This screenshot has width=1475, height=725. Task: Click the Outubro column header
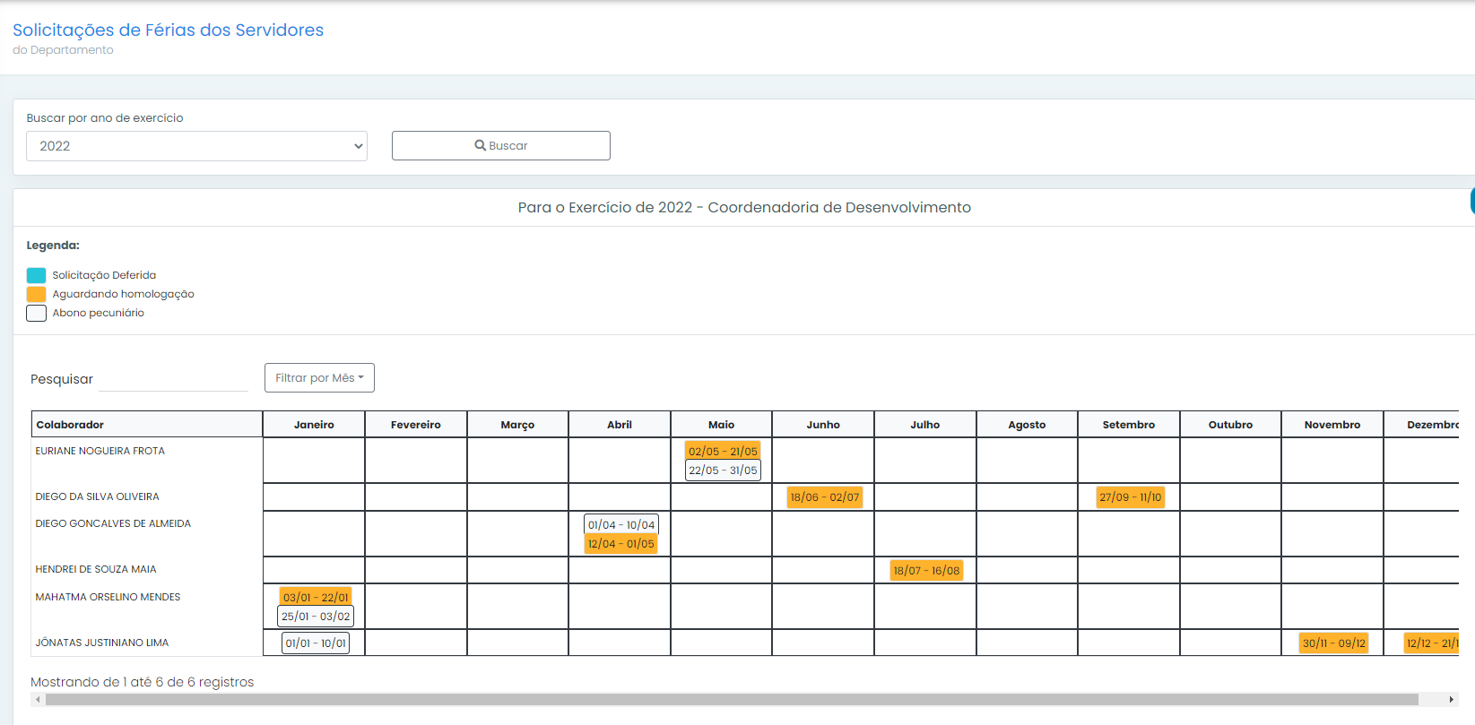[1230, 425]
